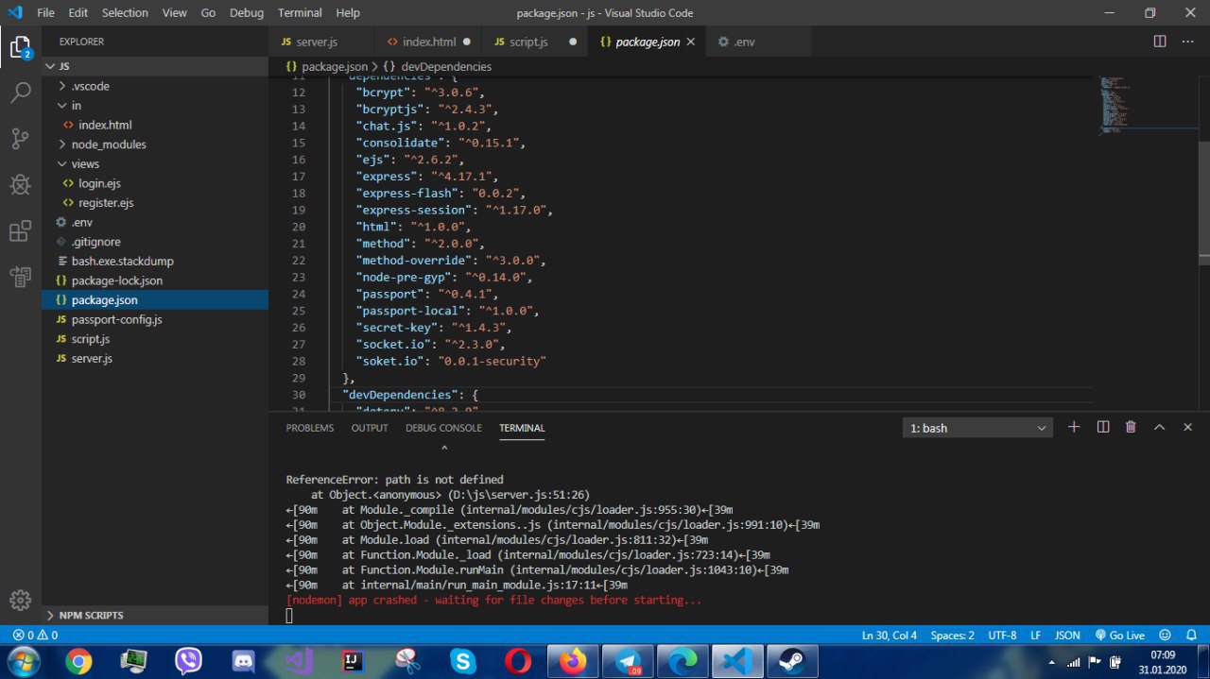Switch to the Debug Console tab
Viewport: 1210px width, 679px height.
(443, 428)
